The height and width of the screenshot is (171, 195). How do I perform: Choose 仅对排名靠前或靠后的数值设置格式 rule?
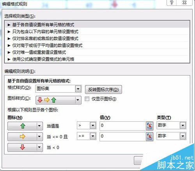click(x=97, y=38)
